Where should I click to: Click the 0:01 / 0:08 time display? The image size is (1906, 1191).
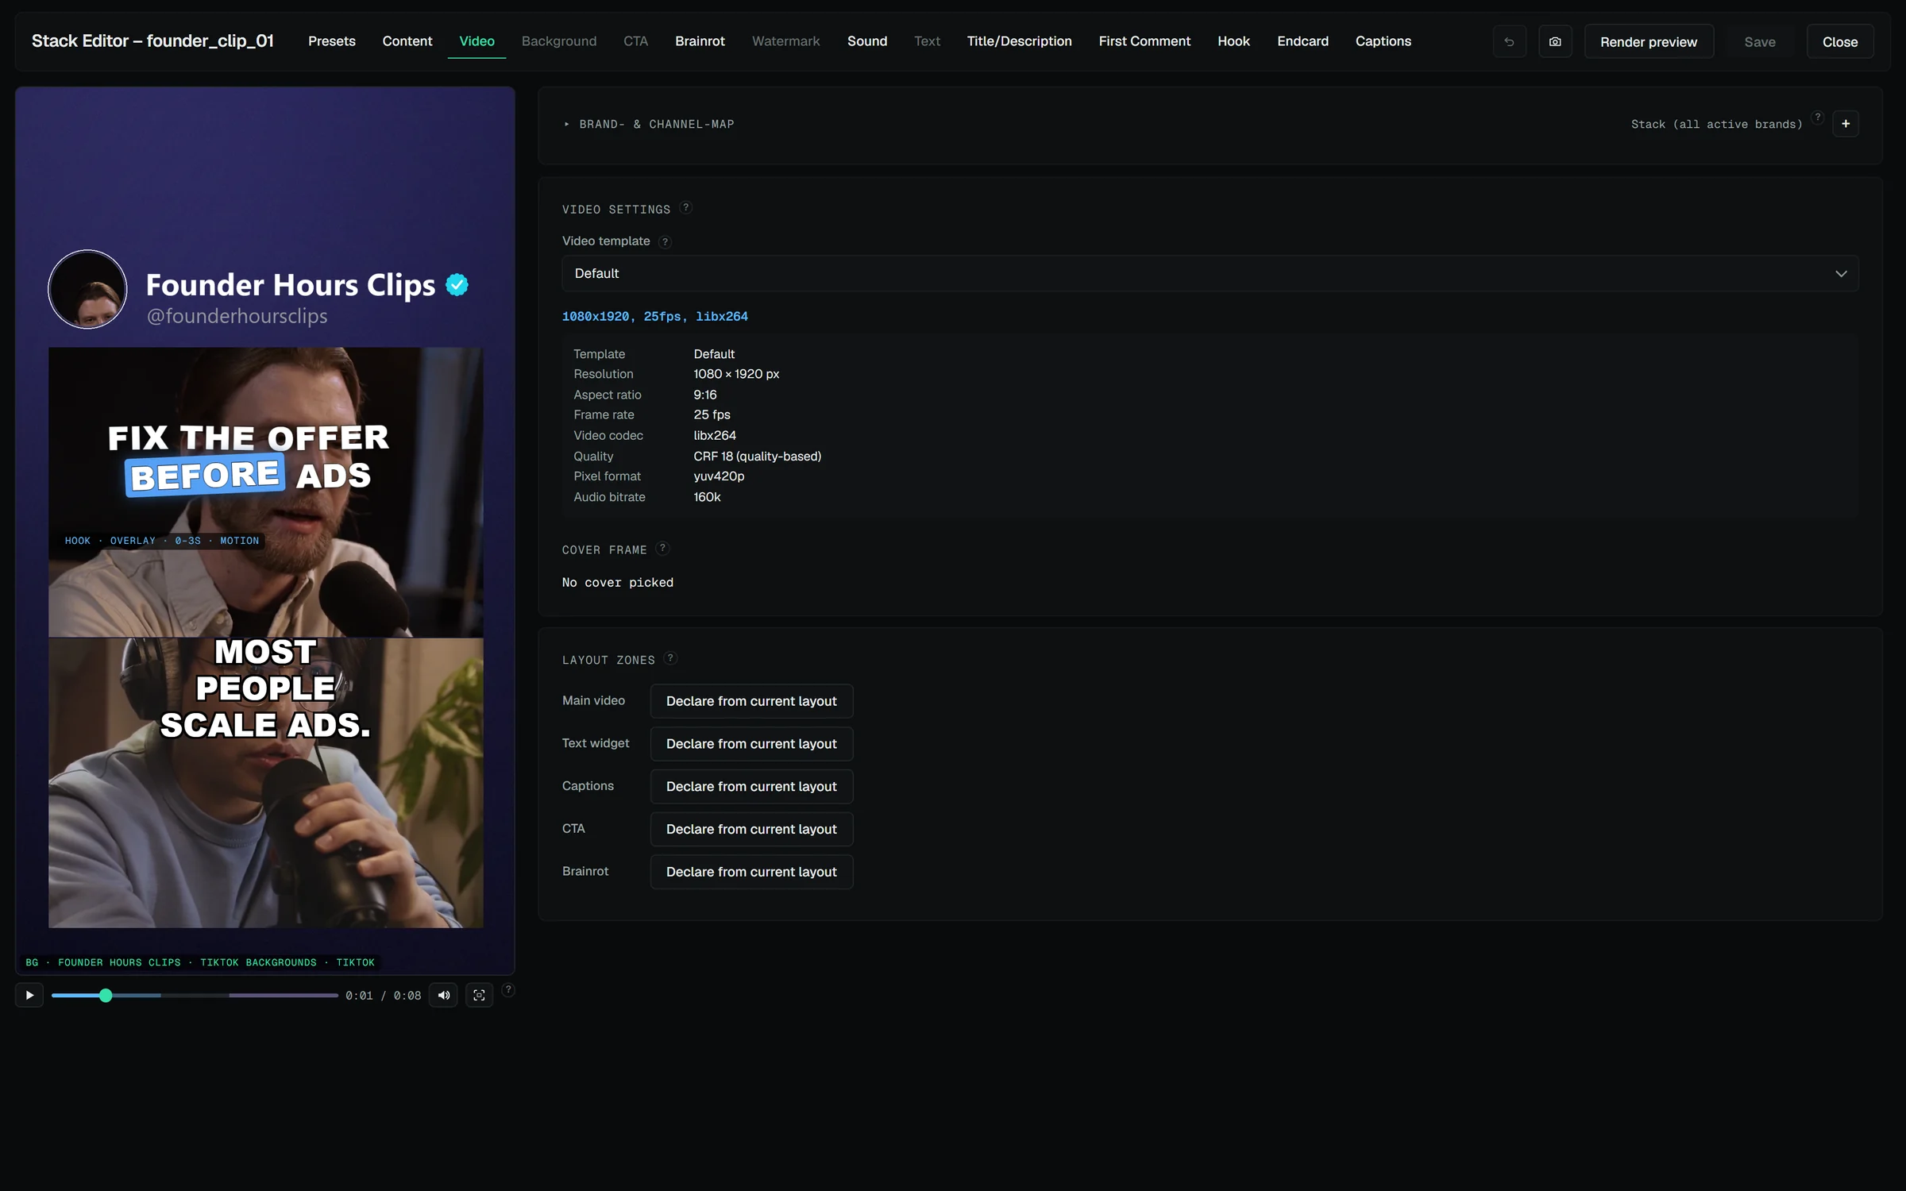(383, 996)
